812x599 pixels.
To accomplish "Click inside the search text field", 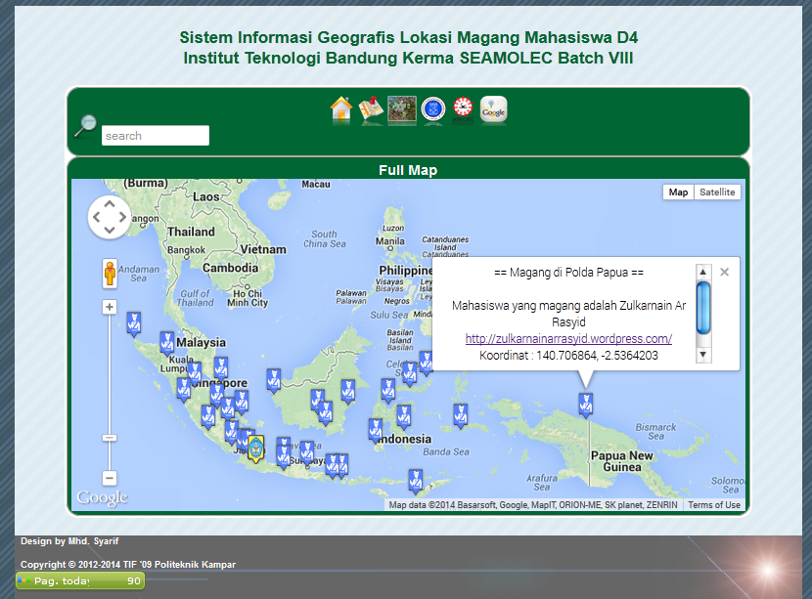I will coord(156,136).
